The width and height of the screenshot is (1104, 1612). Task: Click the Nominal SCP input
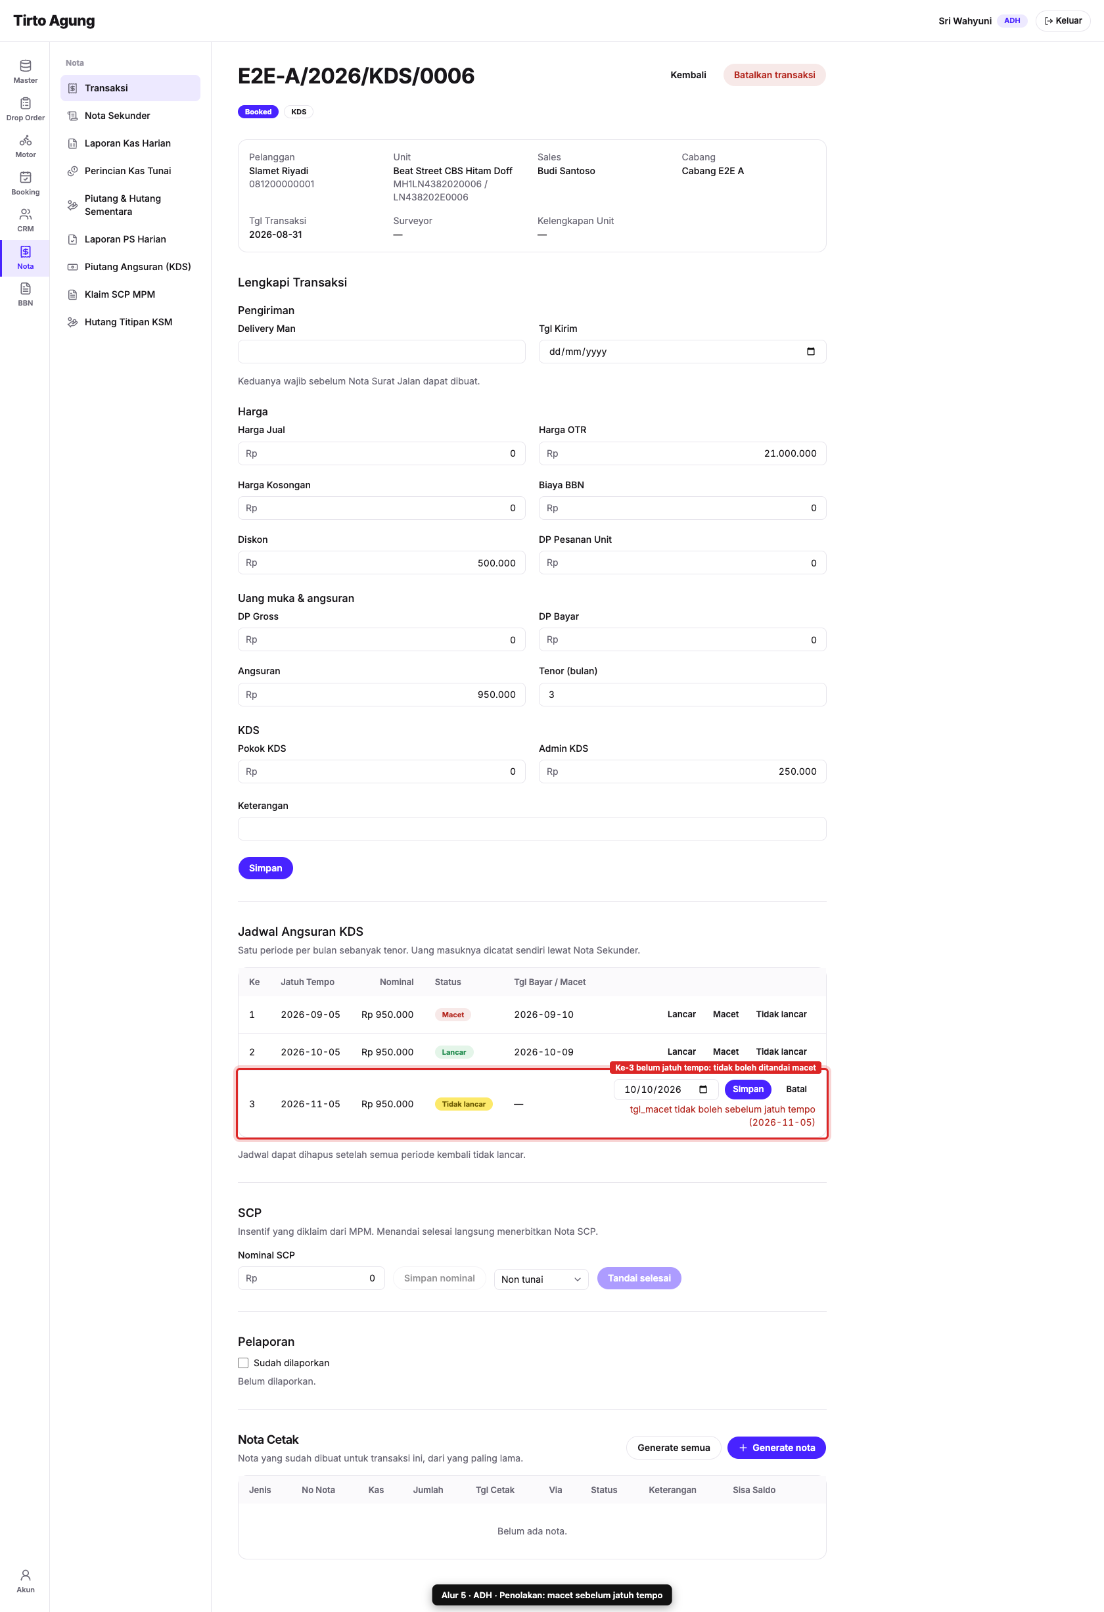click(x=311, y=1278)
